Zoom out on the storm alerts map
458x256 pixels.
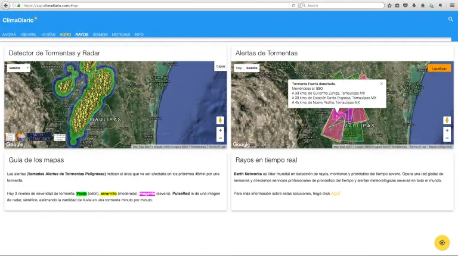447,138
